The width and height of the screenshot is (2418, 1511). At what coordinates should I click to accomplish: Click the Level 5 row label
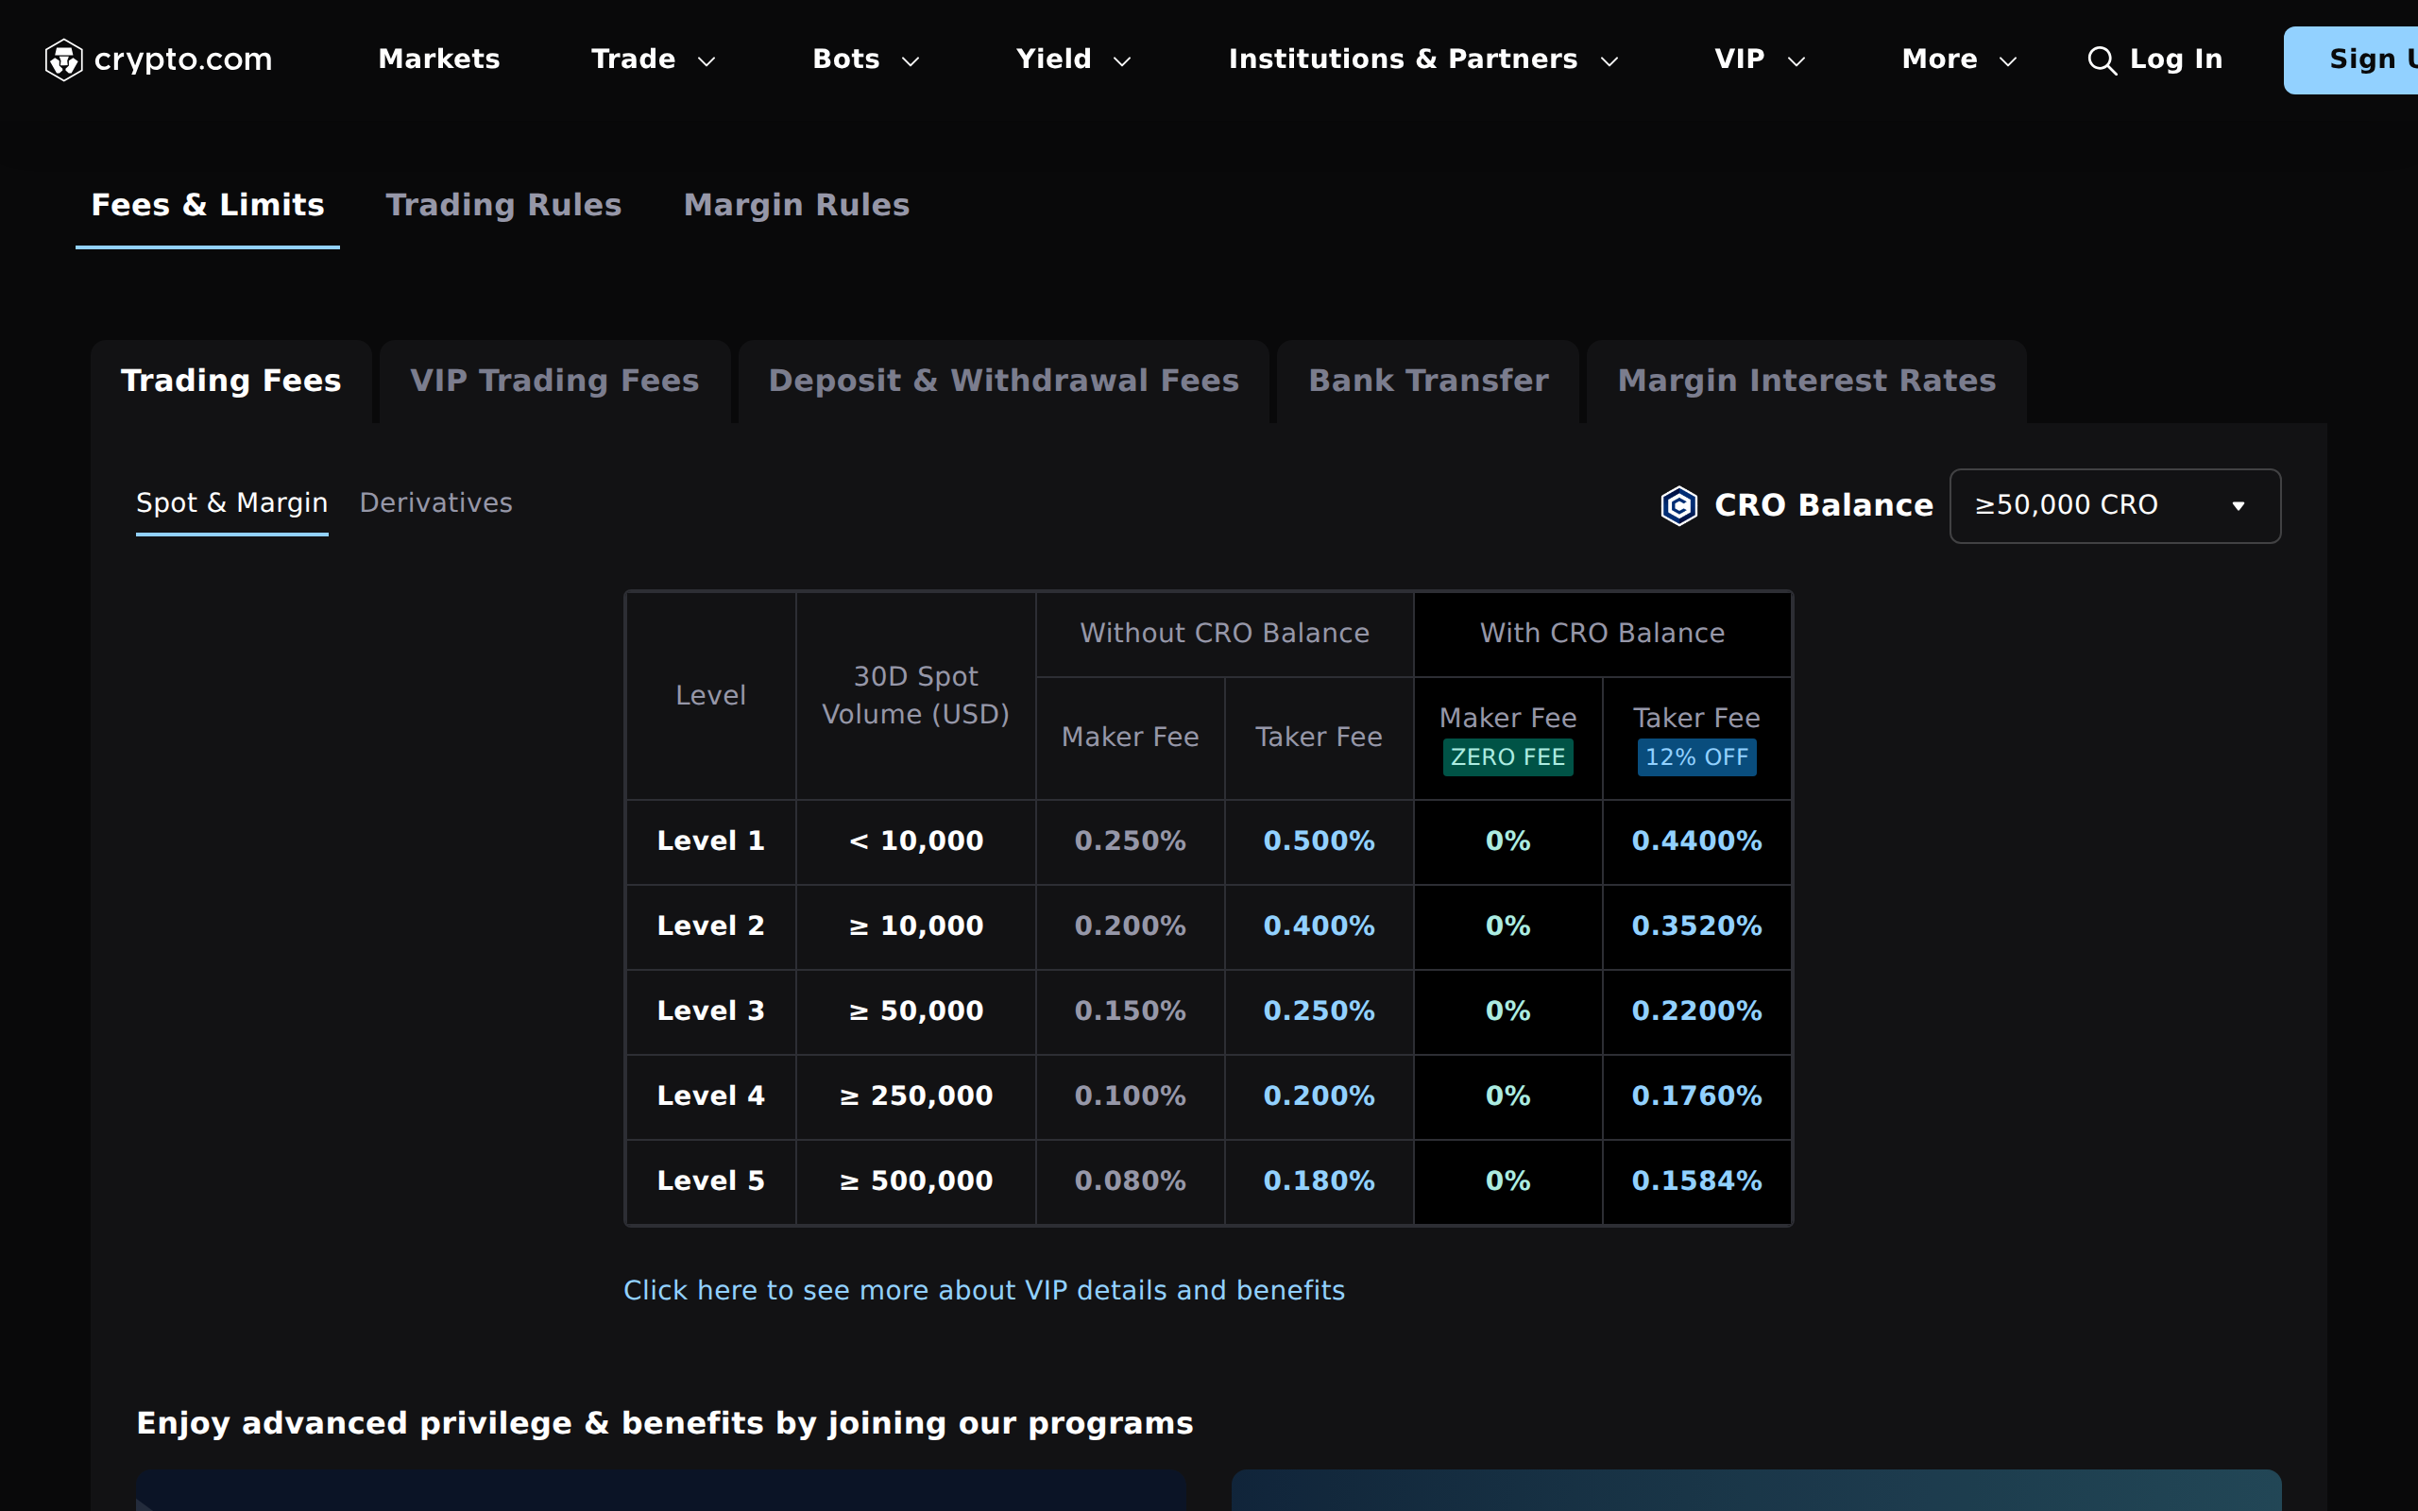[710, 1181]
